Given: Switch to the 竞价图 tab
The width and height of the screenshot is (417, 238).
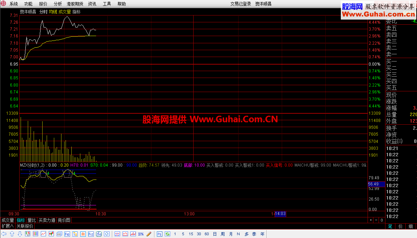Looking at the screenshot, I should [x=64, y=220].
